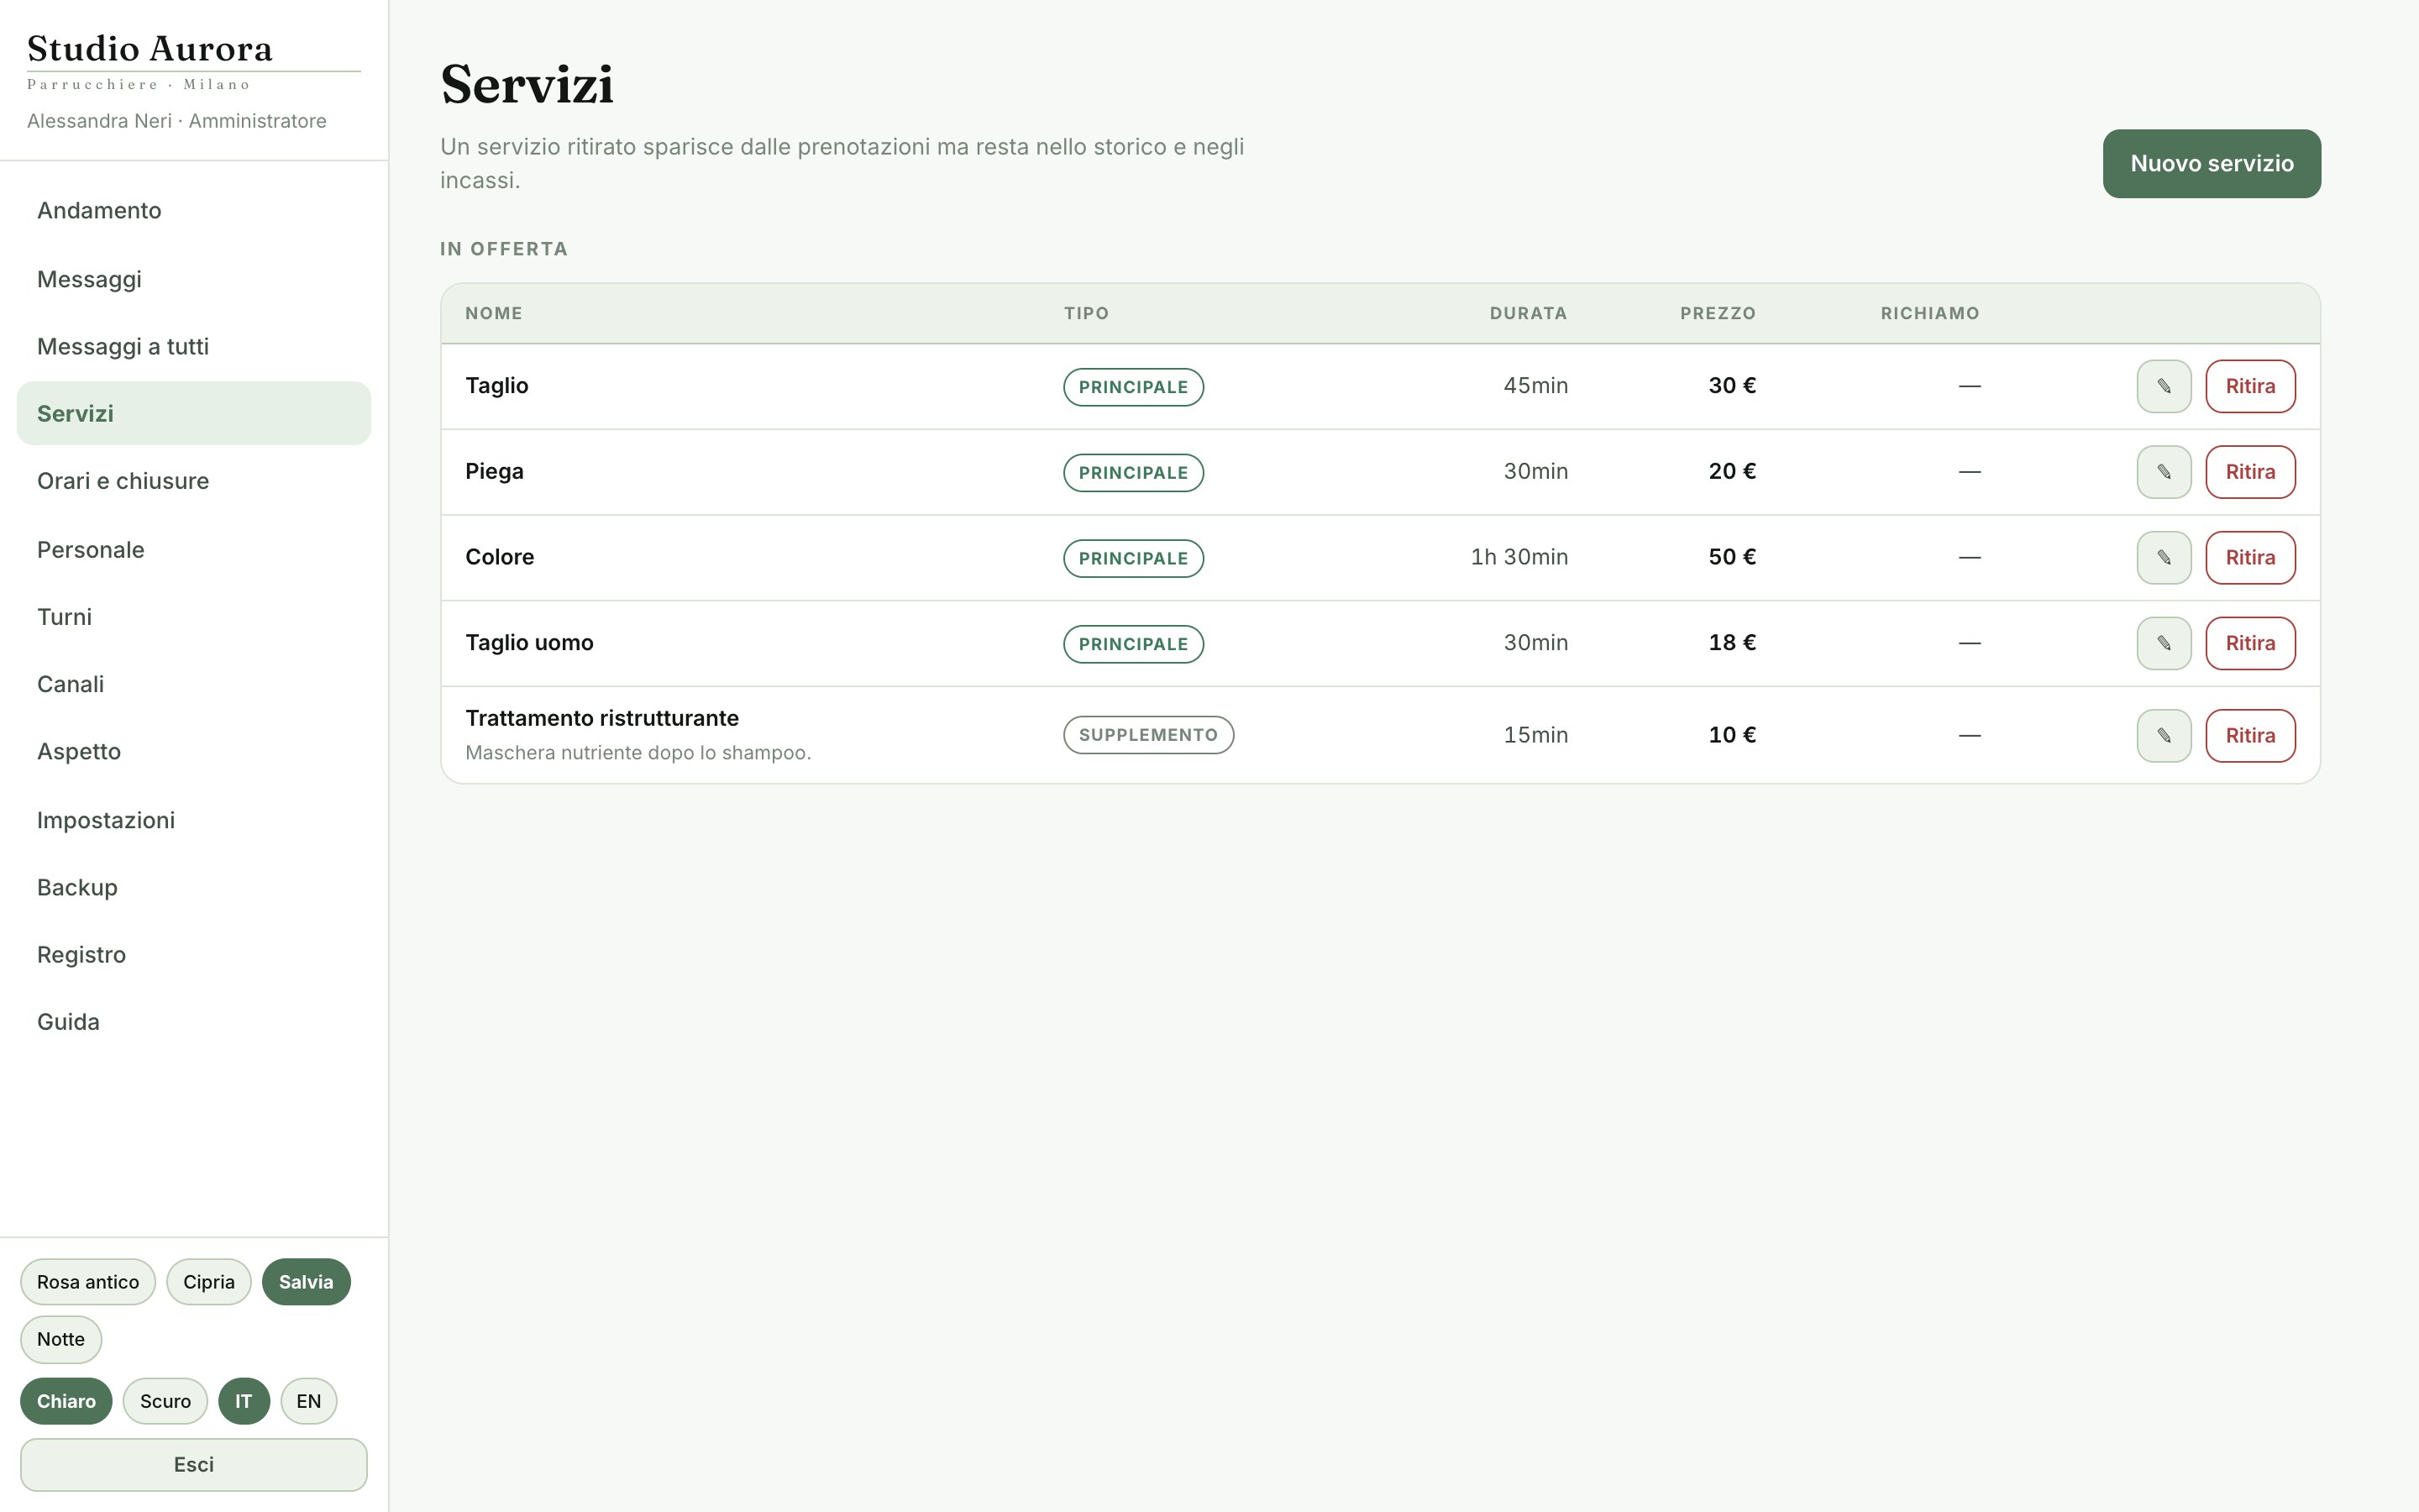The width and height of the screenshot is (2419, 1512).
Task: Select Chiaro light mode
Action: pyautogui.click(x=66, y=1401)
